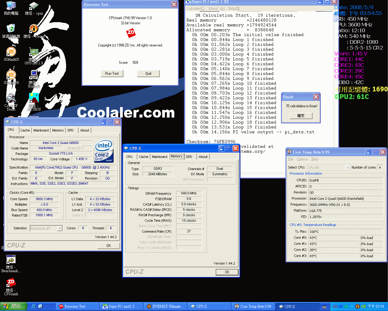Launch 3DMark05 desktop icon
Viewport: 388px width, 311px height.
(11, 54)
